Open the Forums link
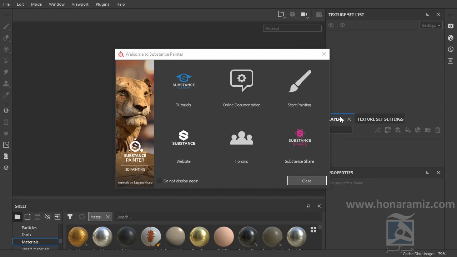Viewport: 457px width, 257px height. pyautogui.click(x=242, y=147)
